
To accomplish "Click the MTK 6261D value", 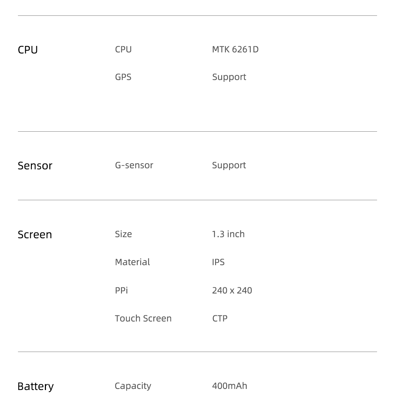I will click(235, 49).
